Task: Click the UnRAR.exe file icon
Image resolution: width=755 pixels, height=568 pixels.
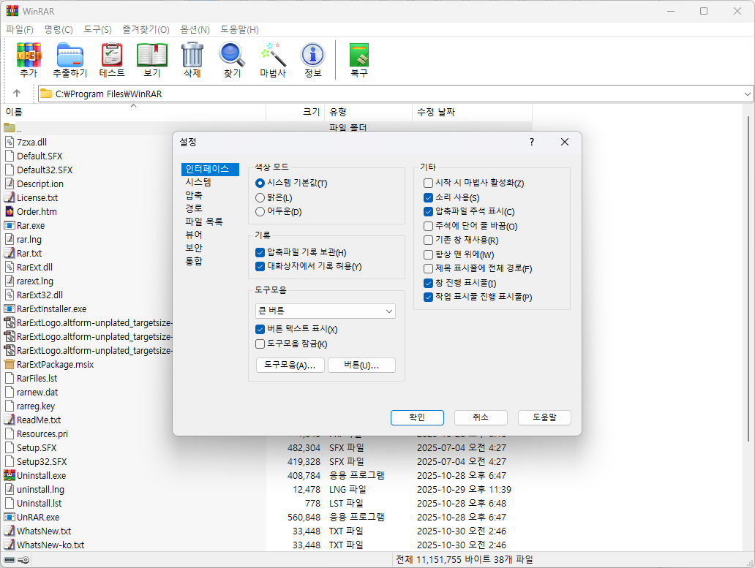Action: click(x=10, y=517)
